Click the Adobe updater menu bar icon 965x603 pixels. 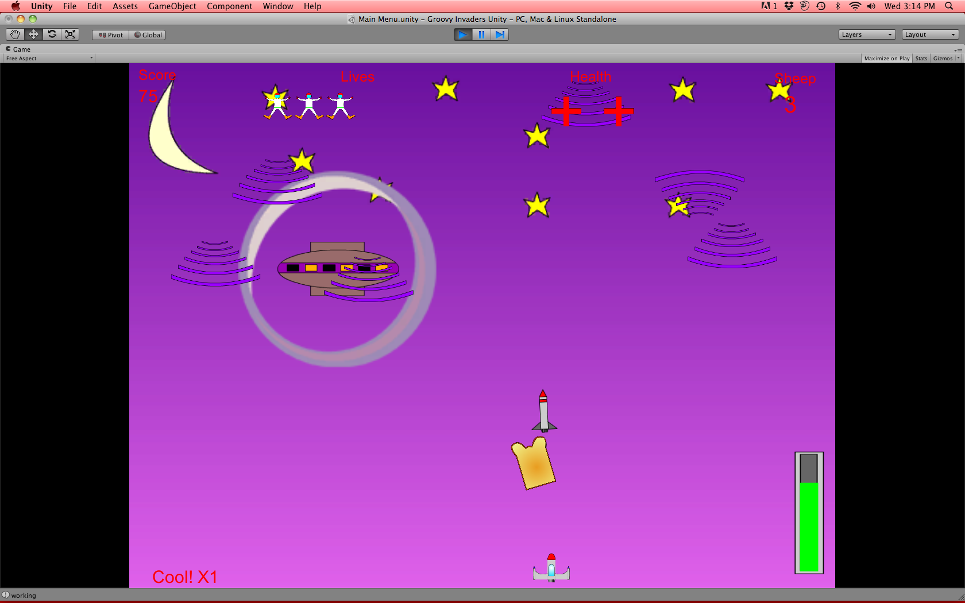click(769, 6)
